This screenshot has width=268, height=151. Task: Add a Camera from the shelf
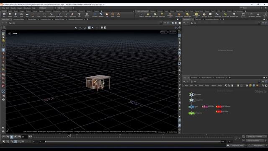(141, 15)
